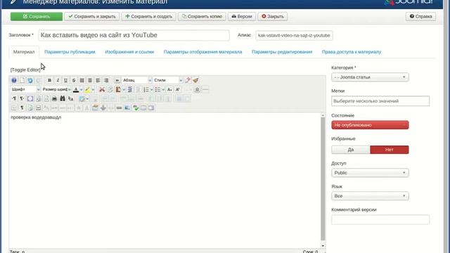The image size is (450, 253).
Task: Apply subscript formatting
Action: click(x=169, y=89)
